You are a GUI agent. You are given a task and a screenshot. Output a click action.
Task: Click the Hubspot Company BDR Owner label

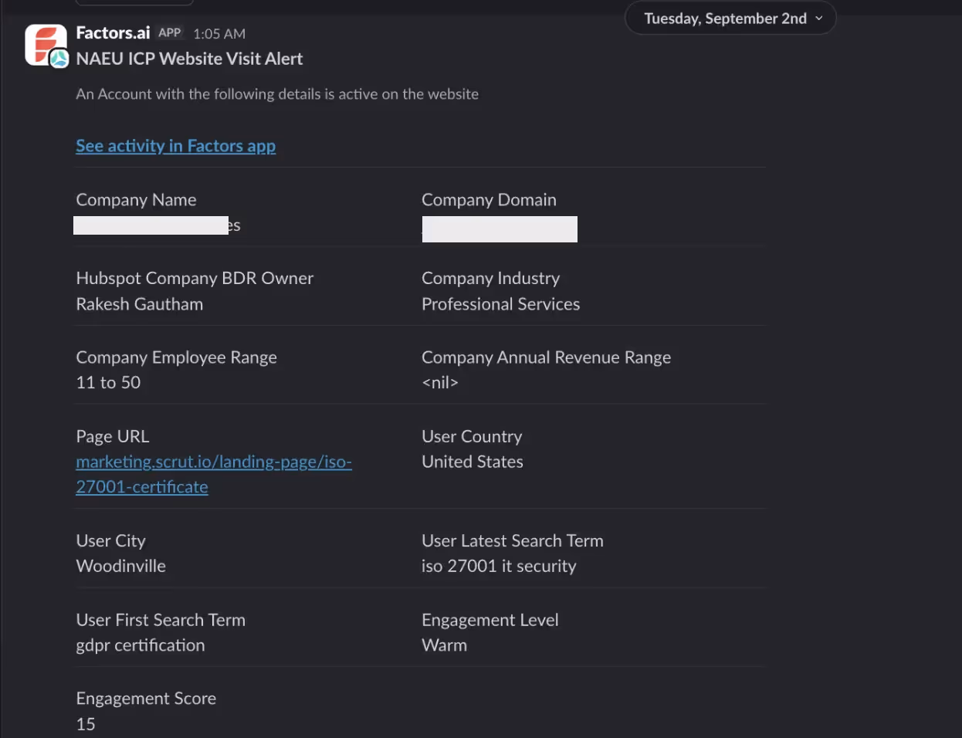pos(195,279)
